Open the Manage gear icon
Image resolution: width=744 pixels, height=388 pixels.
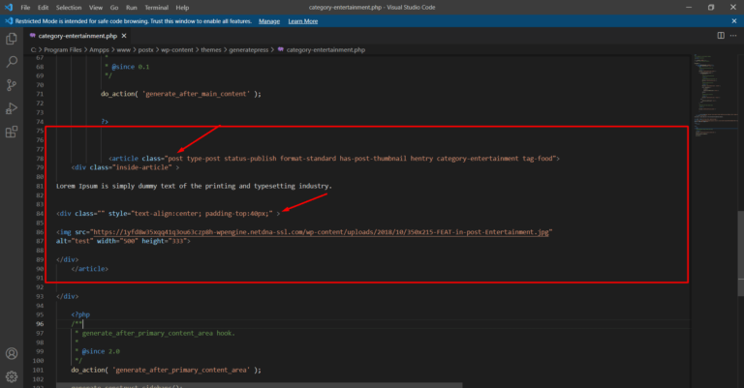(x=12, y=376)
